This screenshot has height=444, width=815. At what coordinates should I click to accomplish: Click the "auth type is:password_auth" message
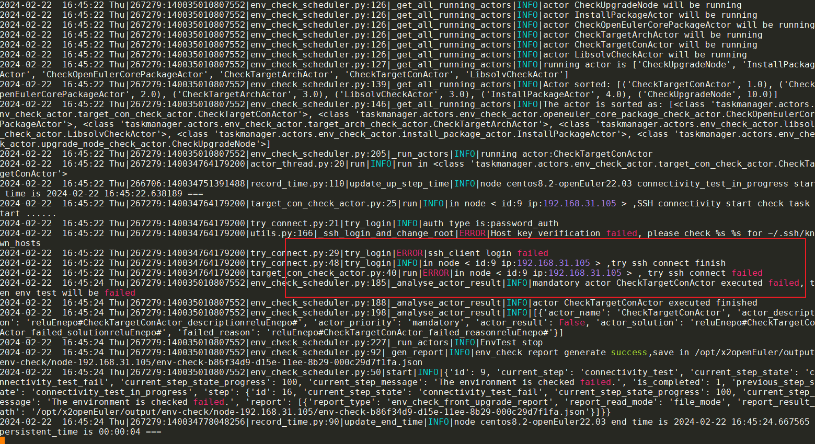pyautogui.click(x=490, y=224)
